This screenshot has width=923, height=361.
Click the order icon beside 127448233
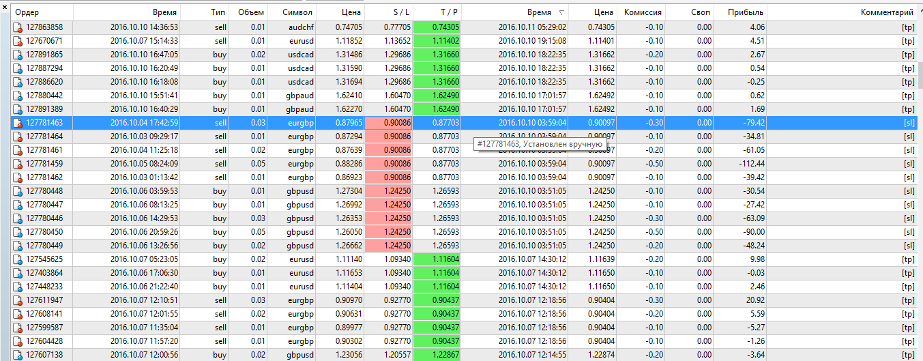click(x=18, y=287)
